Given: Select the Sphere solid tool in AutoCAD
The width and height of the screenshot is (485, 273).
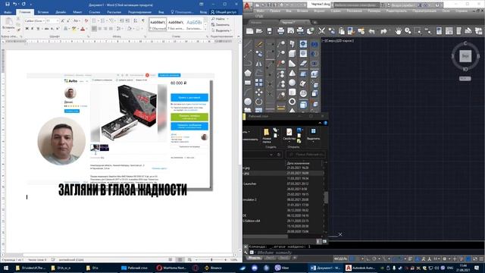Looking at the screenshot, I should [292, 83].
